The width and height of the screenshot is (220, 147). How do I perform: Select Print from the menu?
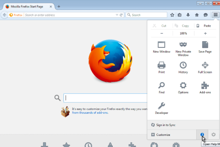tap(161, 68)
